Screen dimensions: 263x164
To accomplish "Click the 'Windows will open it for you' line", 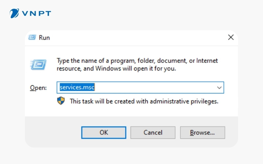I will [x=116, y=69].
